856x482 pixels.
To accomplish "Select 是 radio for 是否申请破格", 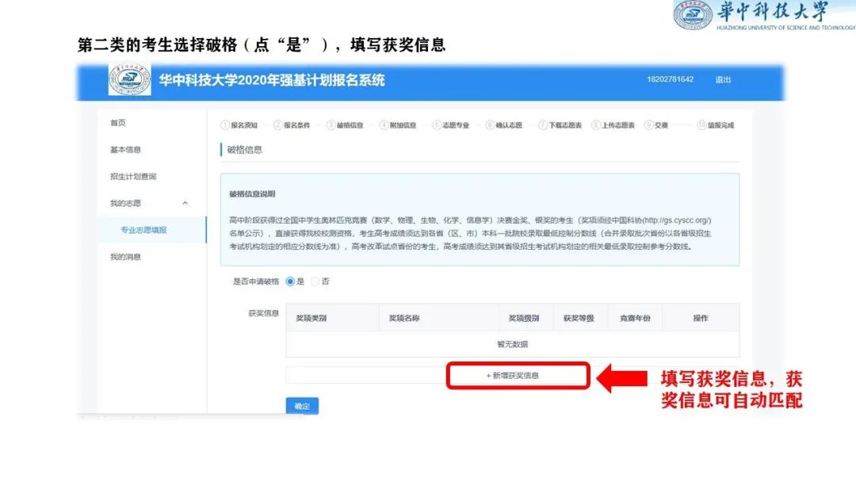I will 290,281.
